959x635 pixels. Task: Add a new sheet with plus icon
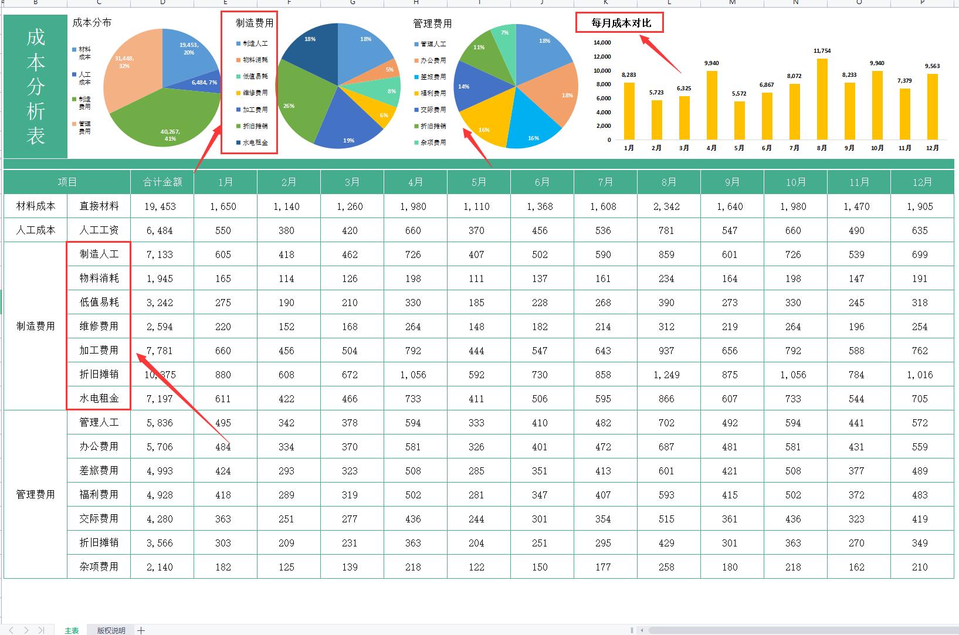point(141,630)
